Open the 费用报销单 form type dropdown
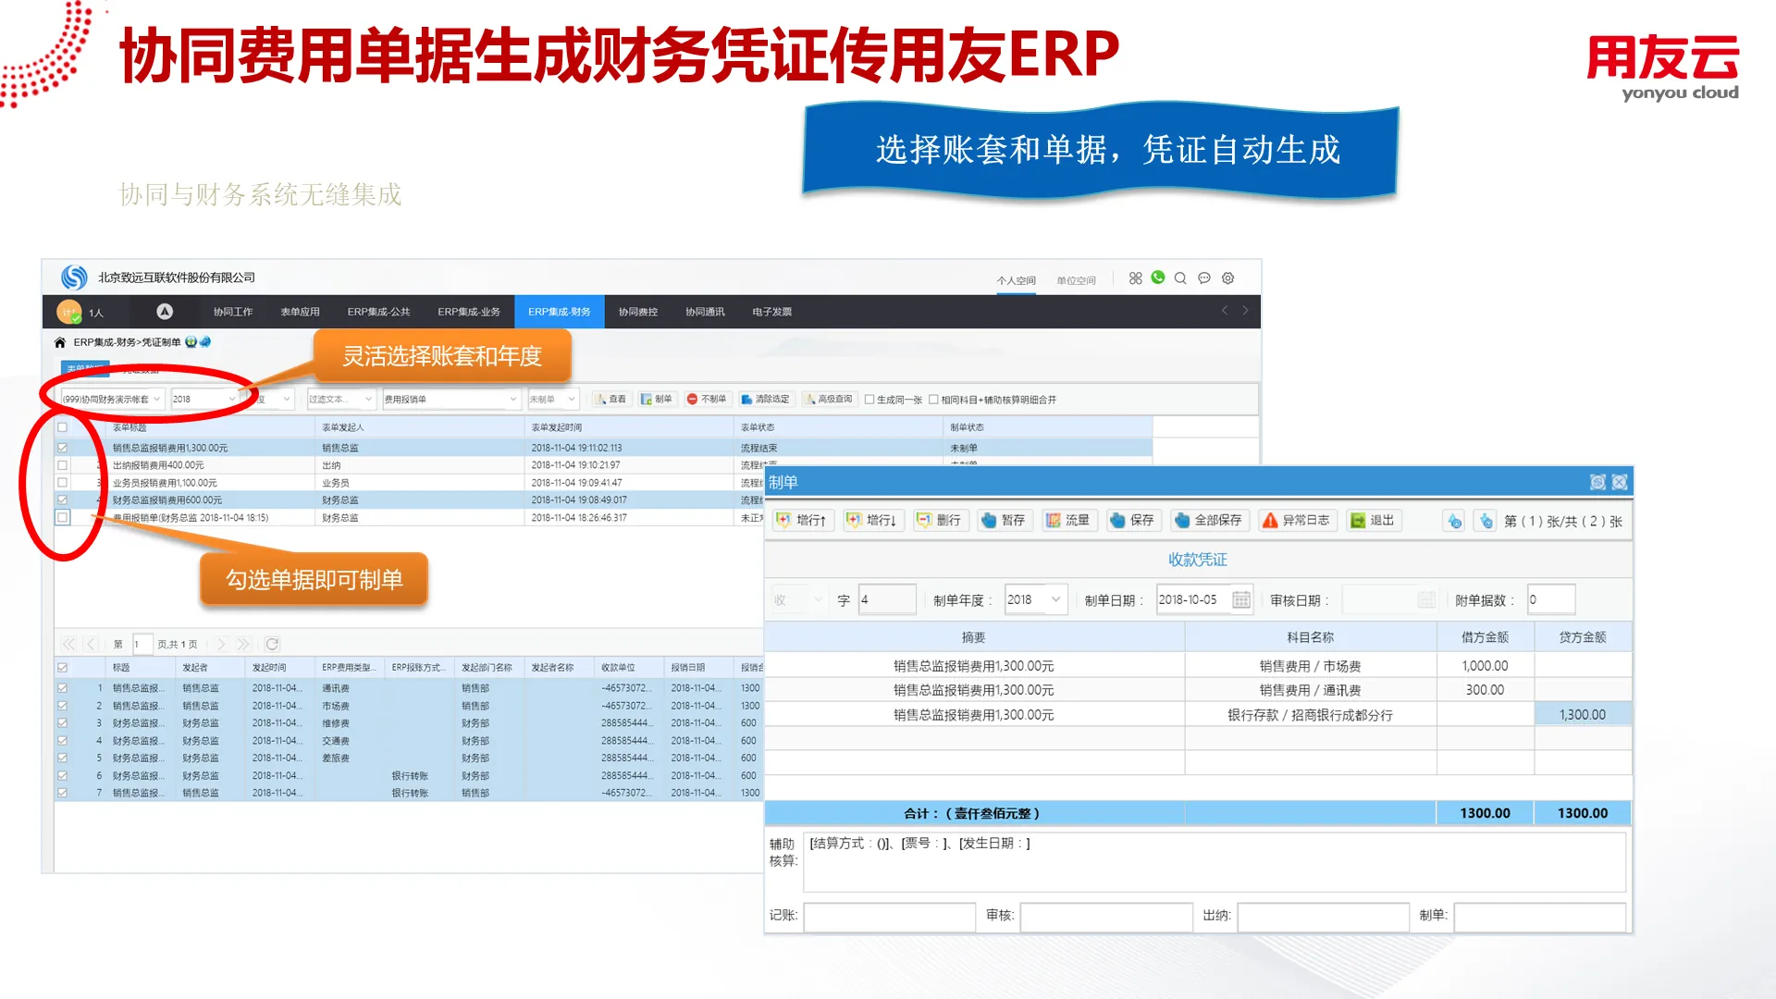Viewport: 1776px width, 999px height. [x=451, y=400]
